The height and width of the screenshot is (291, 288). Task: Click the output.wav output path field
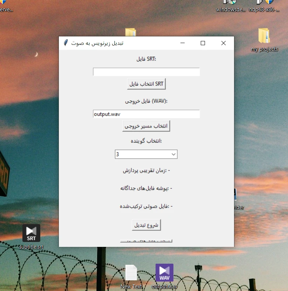tap(146, 114)
